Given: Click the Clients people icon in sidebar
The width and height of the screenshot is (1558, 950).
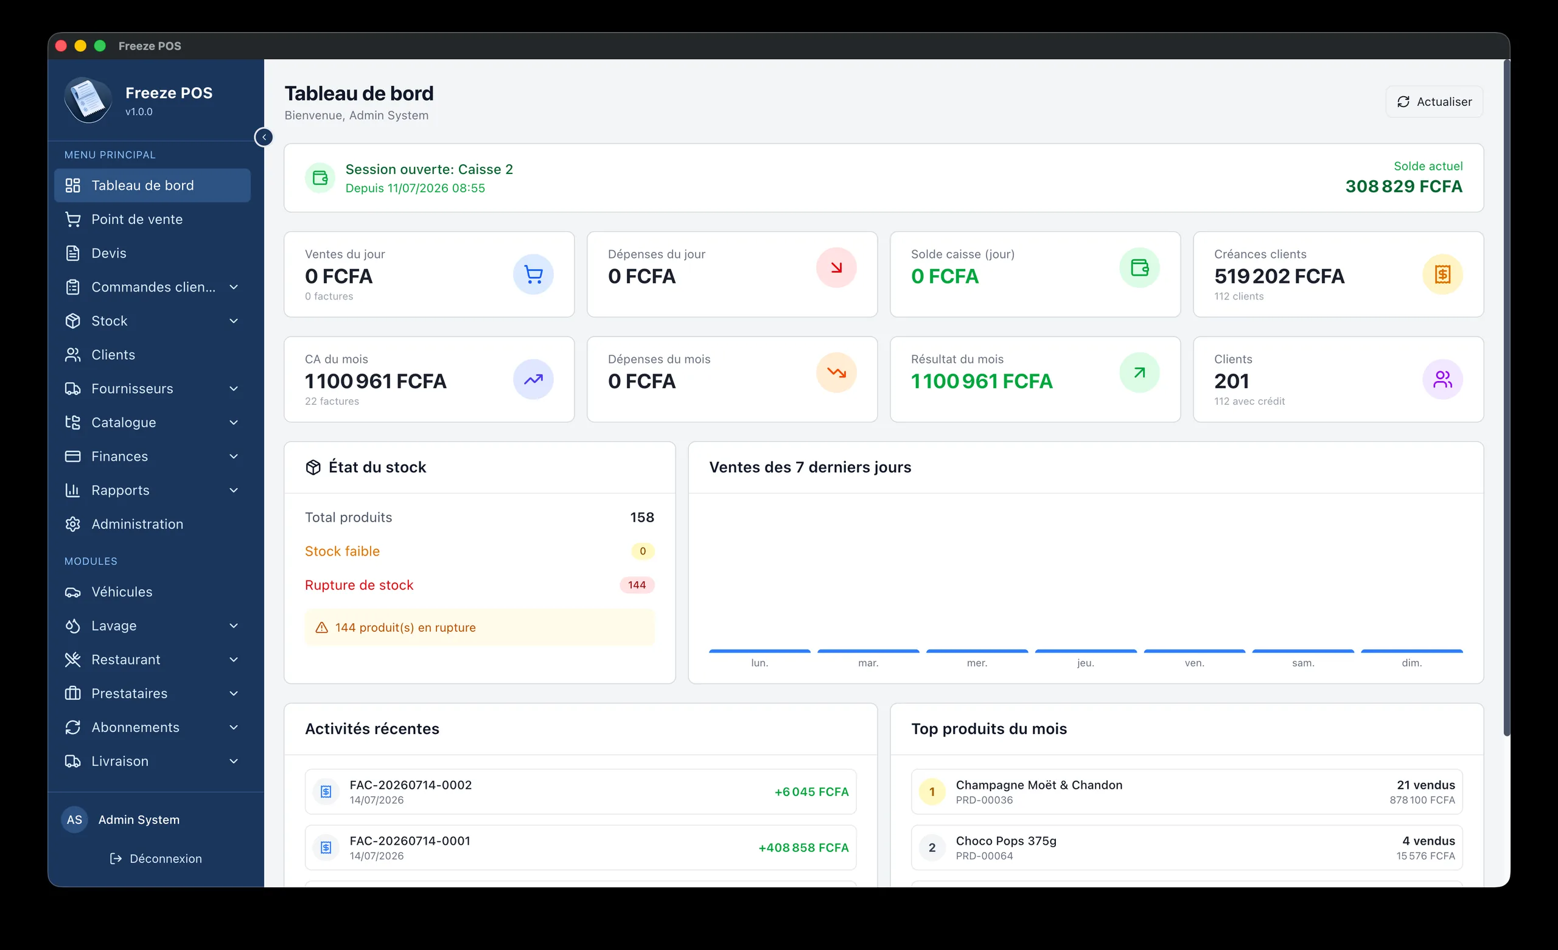Looking at the screenshot, I should (x=72, y=355).
